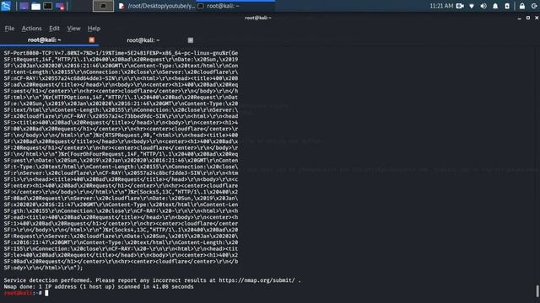
Task: Lock the screen with padlock icon
Action: click(522, 6)
